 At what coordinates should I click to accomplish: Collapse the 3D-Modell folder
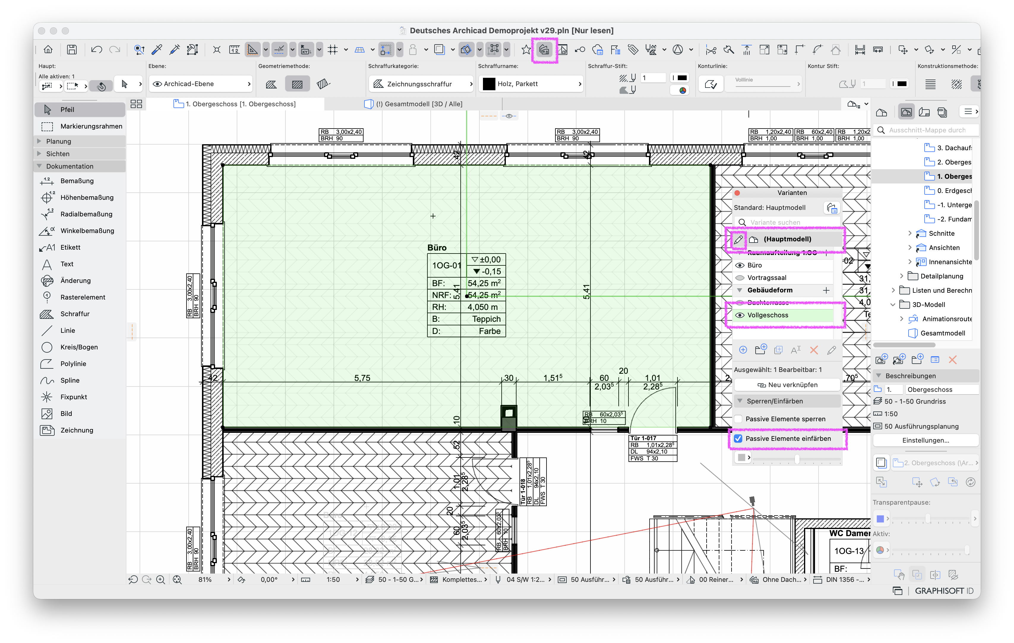[893, 305]
